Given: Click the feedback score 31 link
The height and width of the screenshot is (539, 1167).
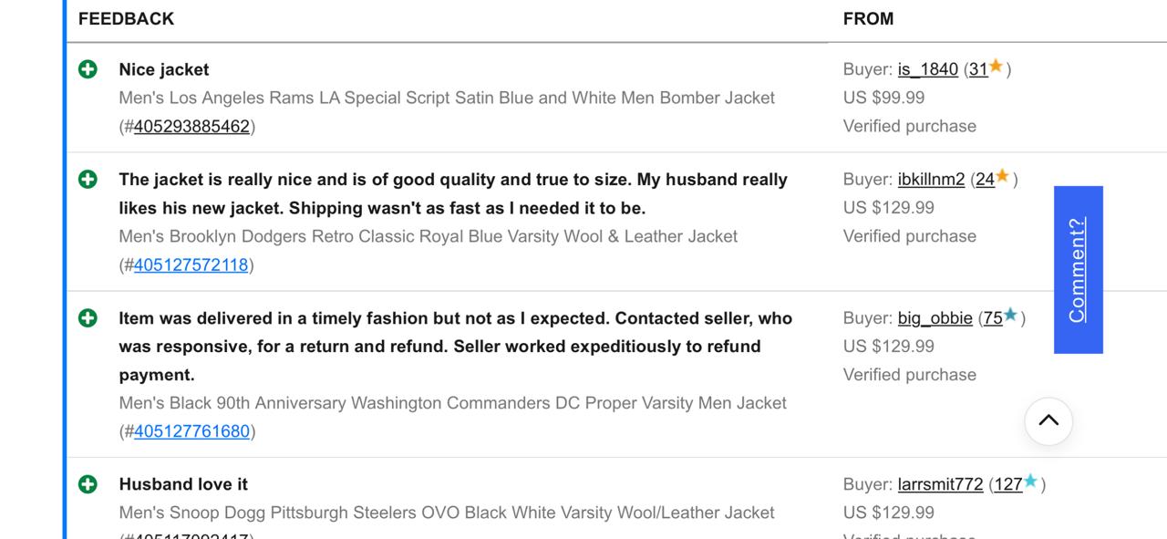Looking at the screenshot, I should point(980,68).
